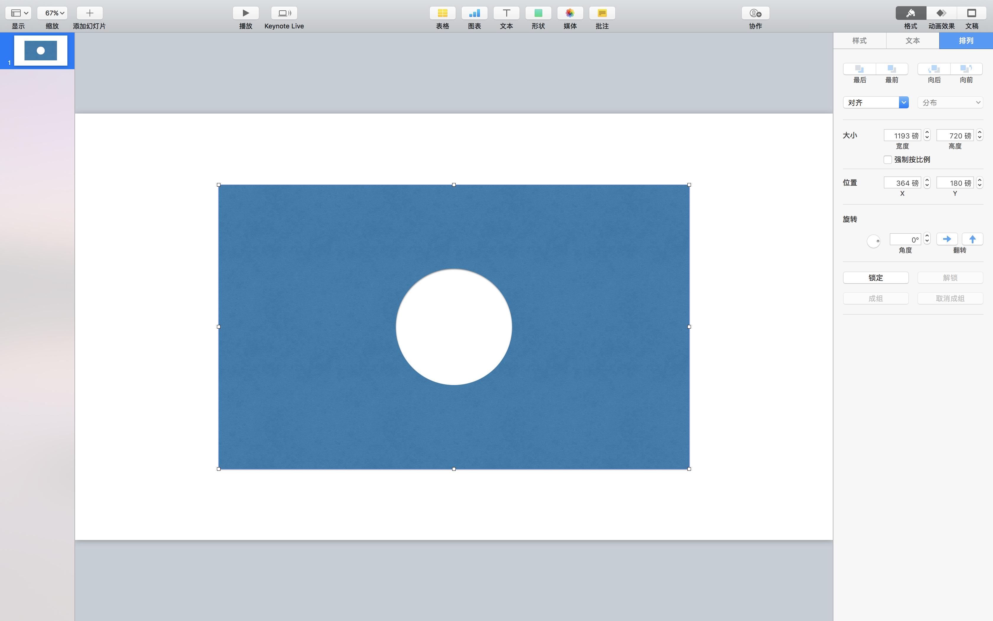Show the Document inspector
The image size is (993, 621).
(971, 13)
